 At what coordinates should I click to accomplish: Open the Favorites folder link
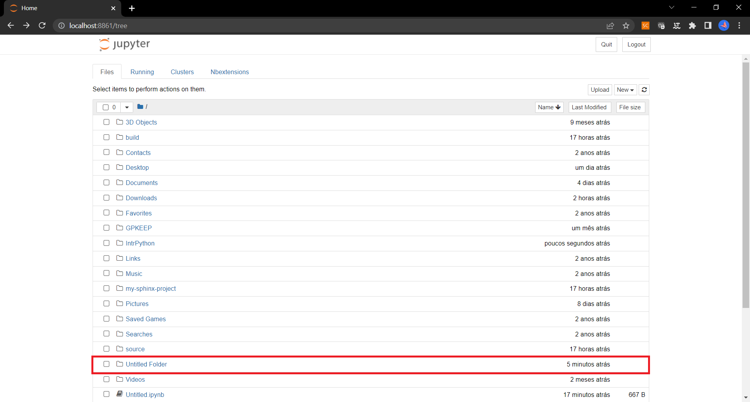(x=139, y=213)
